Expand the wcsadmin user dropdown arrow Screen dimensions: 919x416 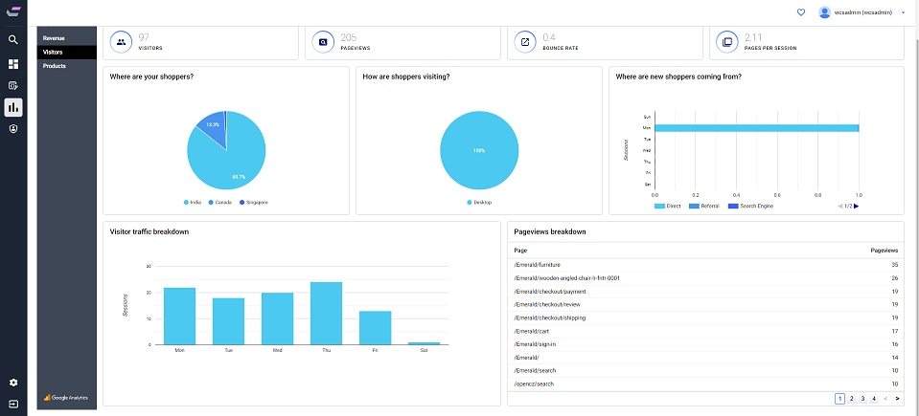click(x=903, y=12)
